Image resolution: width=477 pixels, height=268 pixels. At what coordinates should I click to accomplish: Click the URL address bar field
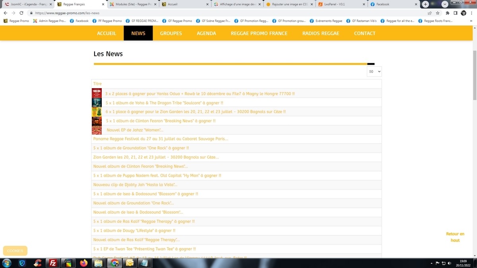[x=229, y=13]
